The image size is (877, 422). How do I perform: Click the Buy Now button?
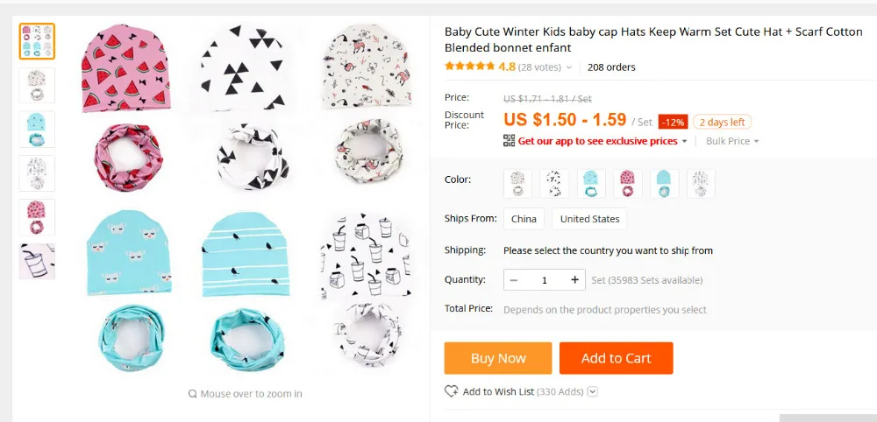click(498, 358)
